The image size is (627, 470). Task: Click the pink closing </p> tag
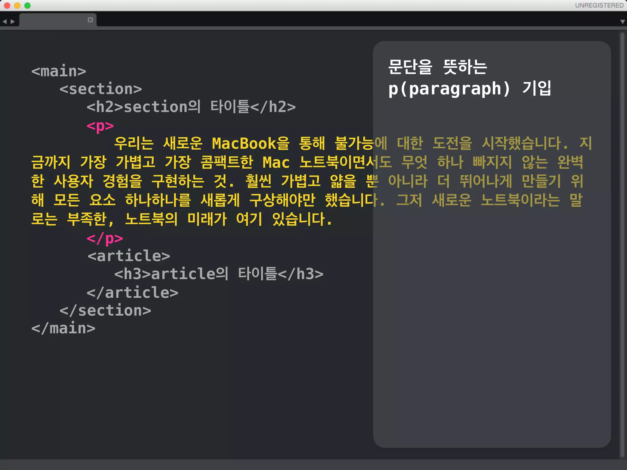pos(105,238)
